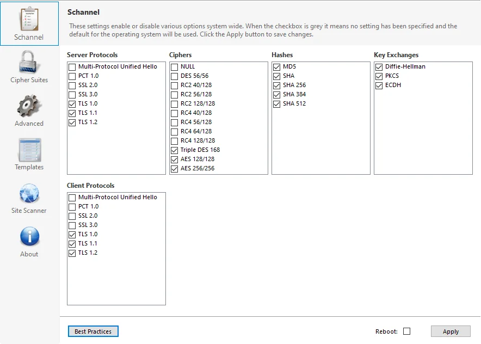Check the RC4 128/128 cipher
Image resolution: width=481 pixels, height=344 pixels.
[174, 141]
